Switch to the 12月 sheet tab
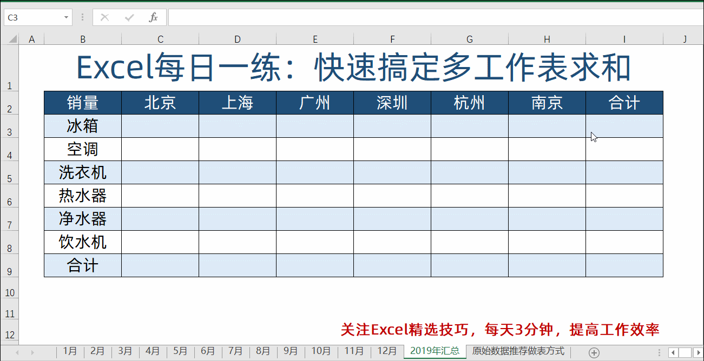Image resolution: width=704 pixels, height=361 pixels. coord(387,351)
